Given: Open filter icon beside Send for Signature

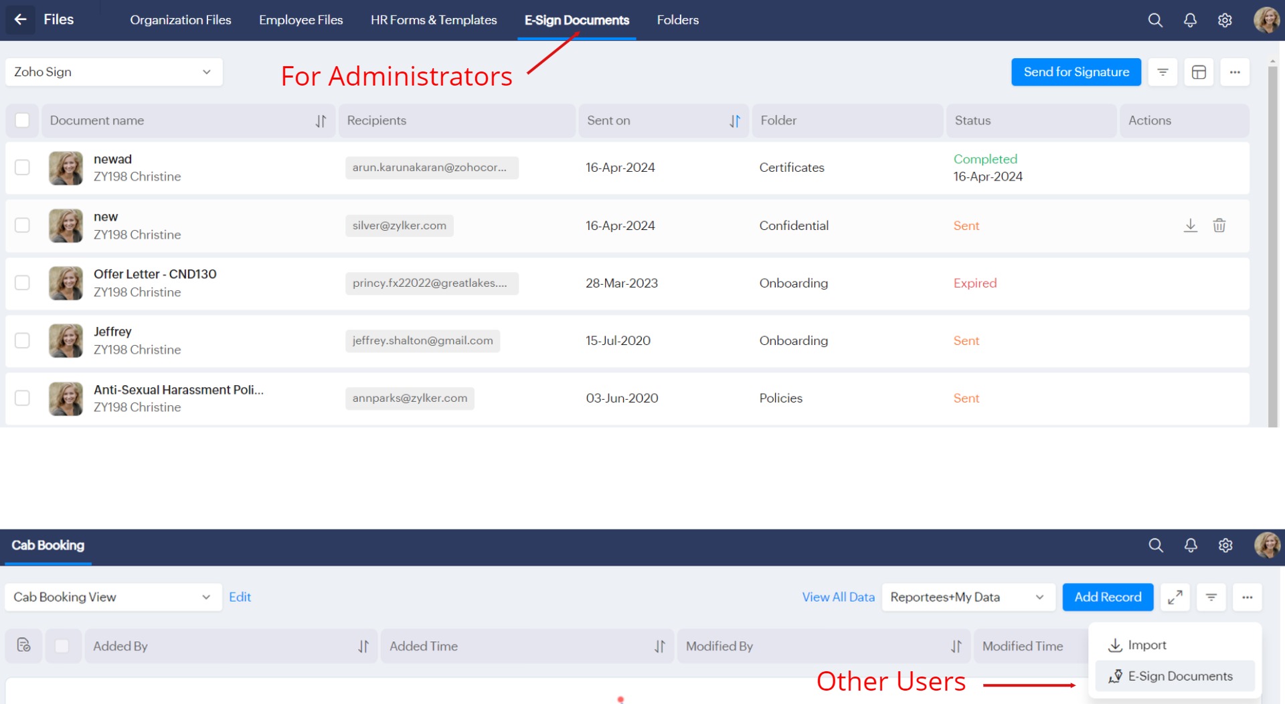Looking at the screenshot, I should click(x=1163, y=72).
